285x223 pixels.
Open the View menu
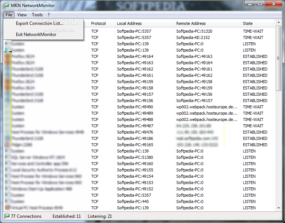click(x=22, y=15)
